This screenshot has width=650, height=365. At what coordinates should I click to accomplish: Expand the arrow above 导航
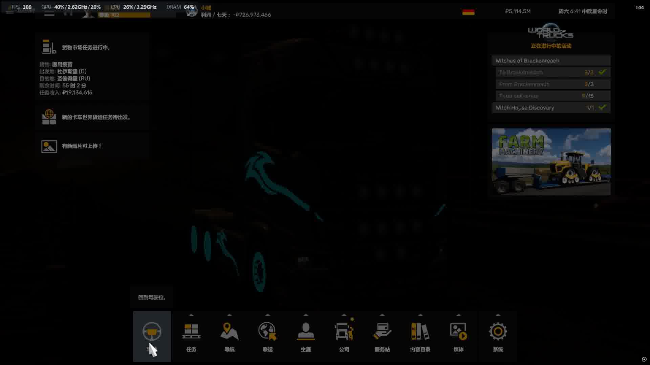click(x=230, y=315)
